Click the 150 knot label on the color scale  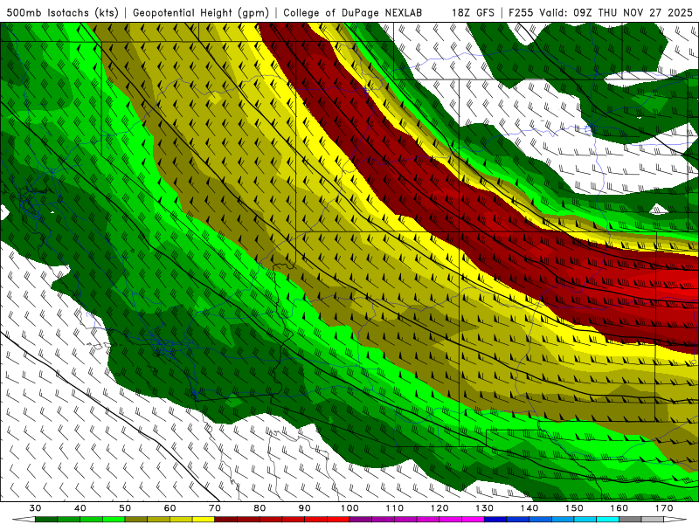(575, 508)
